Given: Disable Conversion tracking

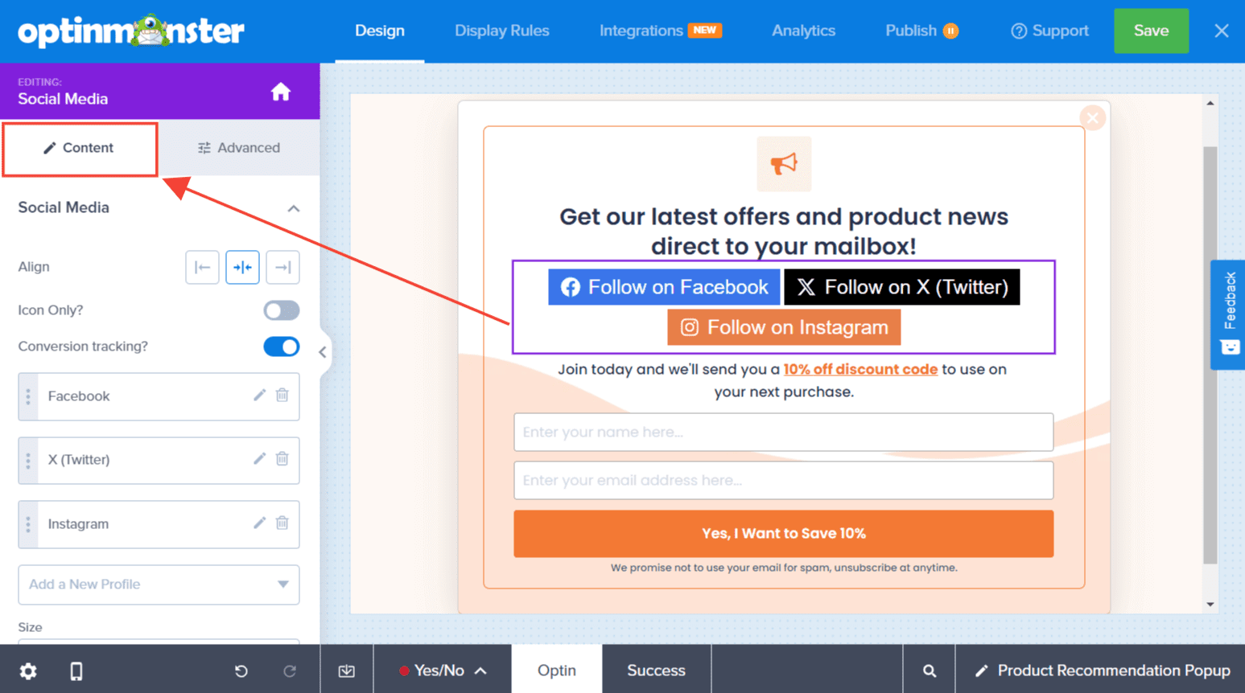Looking at the screenshot, I should (x=281, y=346).
